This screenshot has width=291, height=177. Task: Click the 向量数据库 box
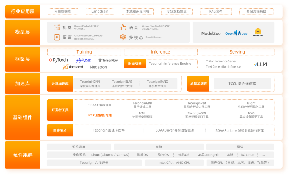(63, 12)
